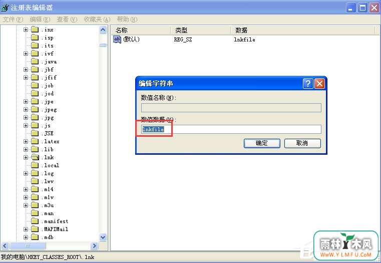Click the .man folder icon
This screenshot has height=263, width=381.
[x=35, y=214]
